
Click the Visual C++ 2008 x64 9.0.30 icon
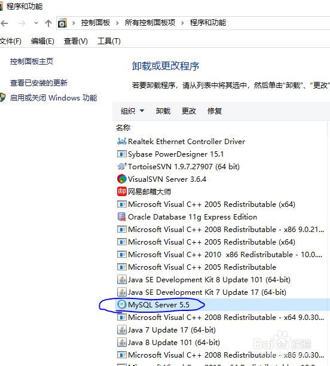(121, 317)
